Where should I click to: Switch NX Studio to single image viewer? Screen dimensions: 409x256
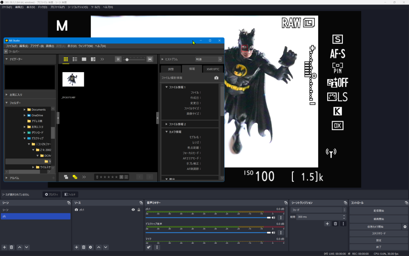pos(84,59)
